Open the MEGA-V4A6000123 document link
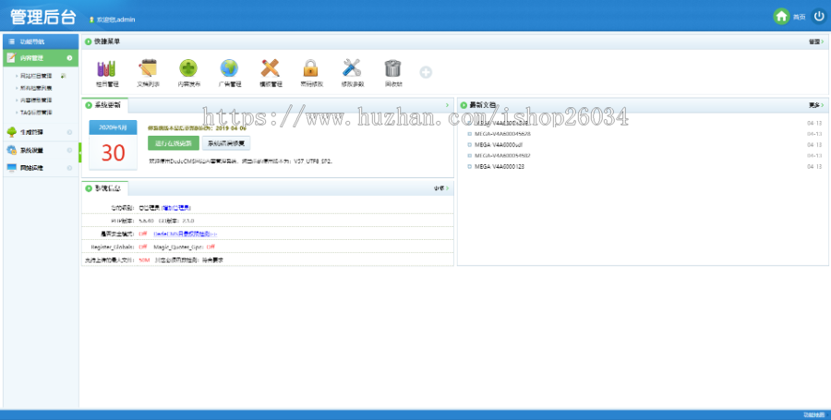 coord(500,166)
